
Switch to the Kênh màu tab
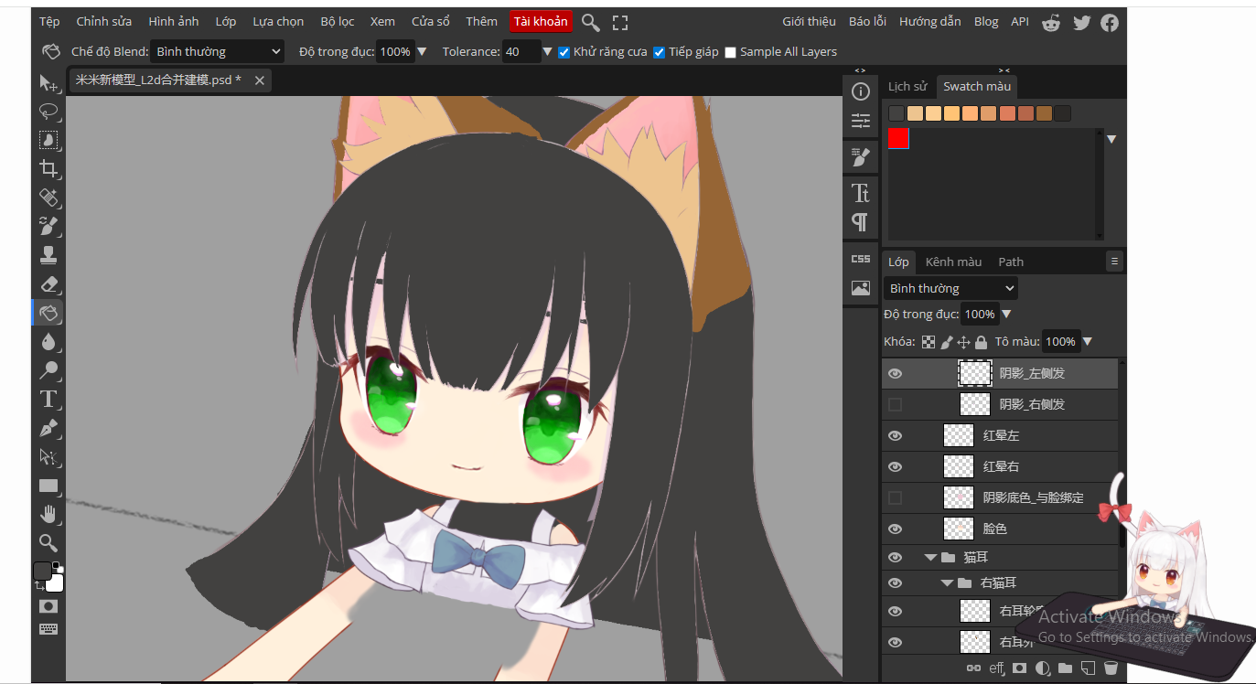pos(953,262)
